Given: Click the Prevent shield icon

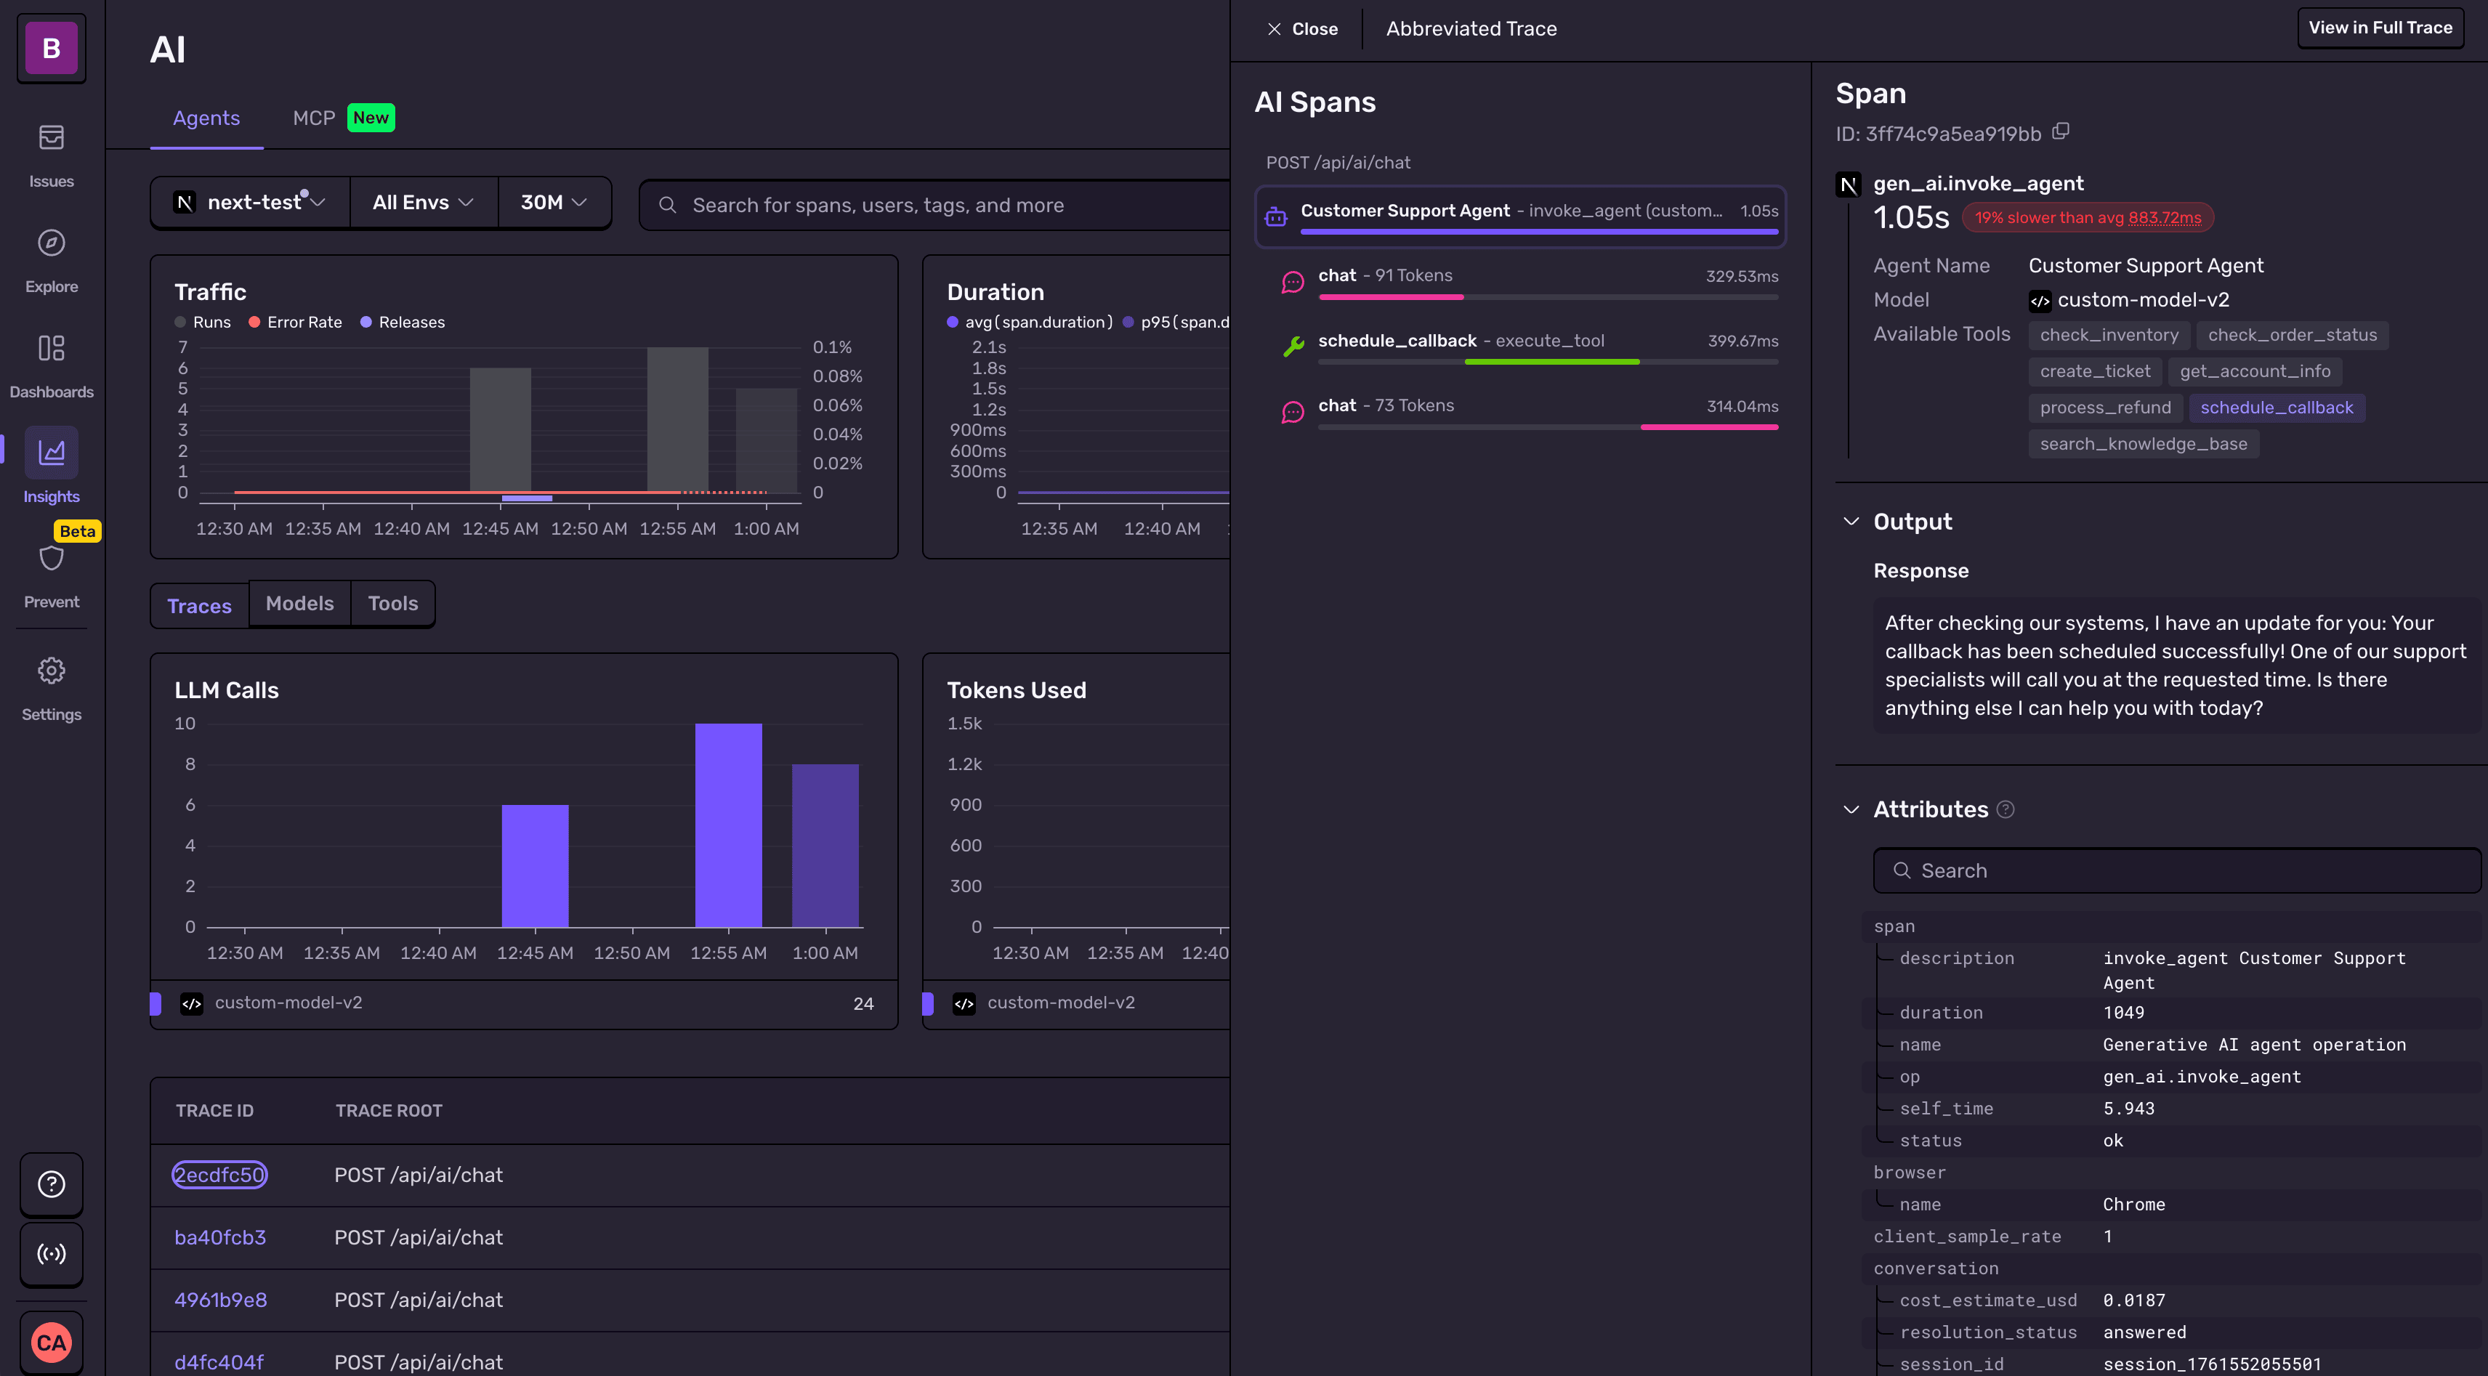Looking at the screenshot, I should pos(51,558).
